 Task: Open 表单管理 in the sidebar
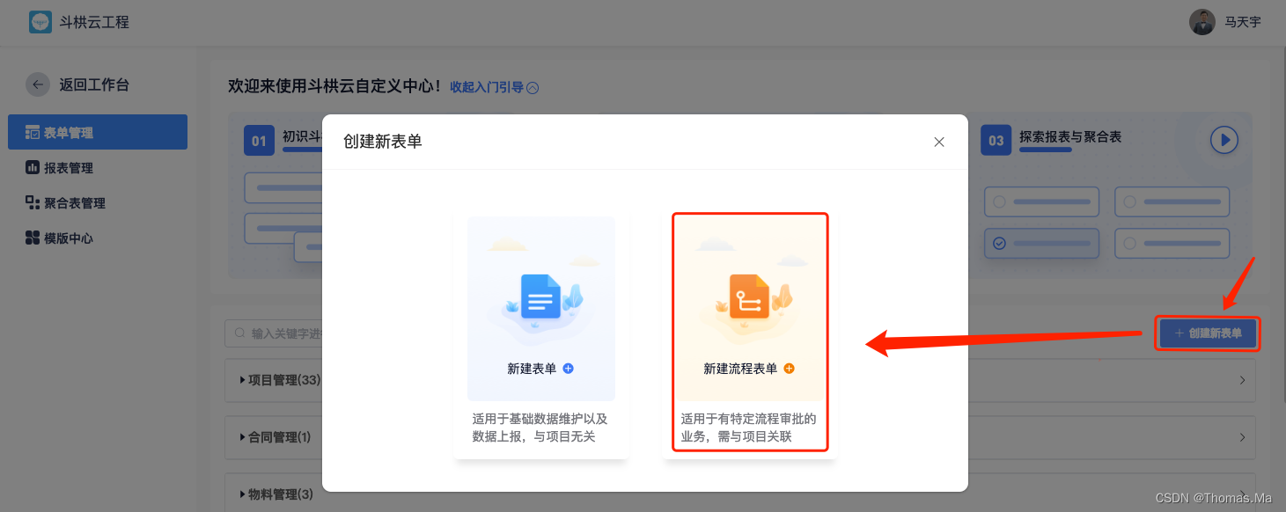point(98,132)
